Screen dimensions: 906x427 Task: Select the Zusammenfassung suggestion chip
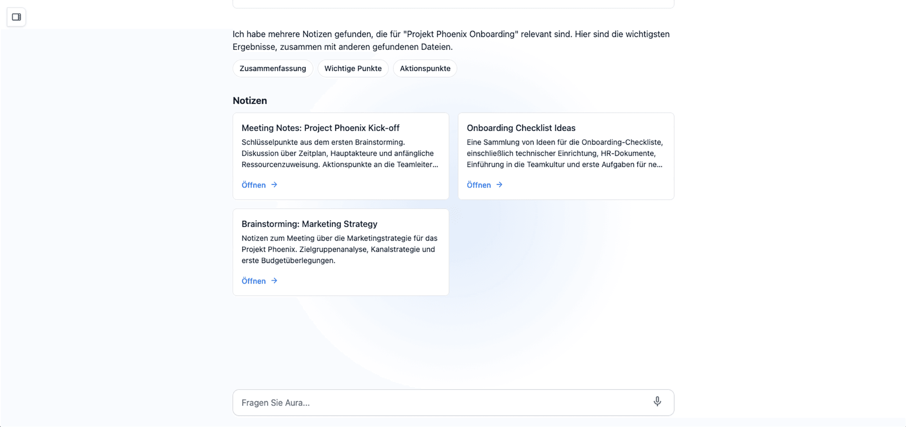tap(272, 68)
